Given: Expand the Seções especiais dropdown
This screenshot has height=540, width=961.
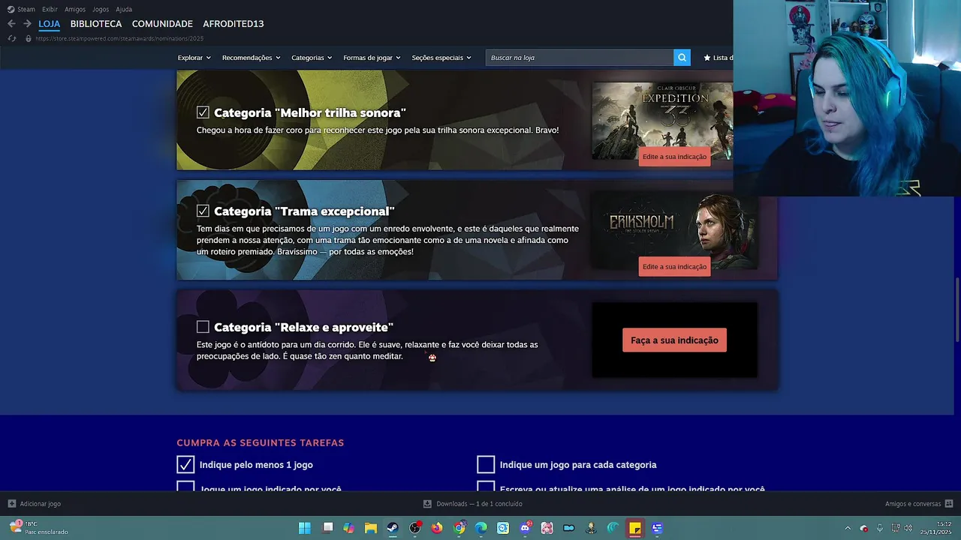Looking at the screenshot, I should tap(441, 58).
